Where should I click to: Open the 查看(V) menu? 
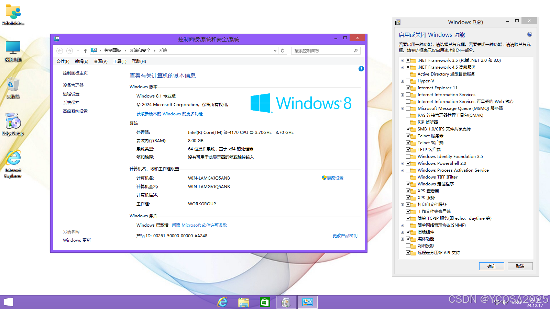[x=101, y=61]
